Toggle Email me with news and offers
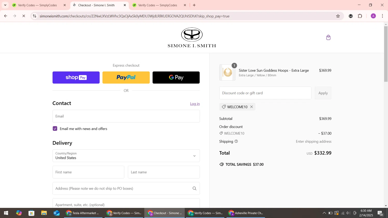 [x=55, y=129]
